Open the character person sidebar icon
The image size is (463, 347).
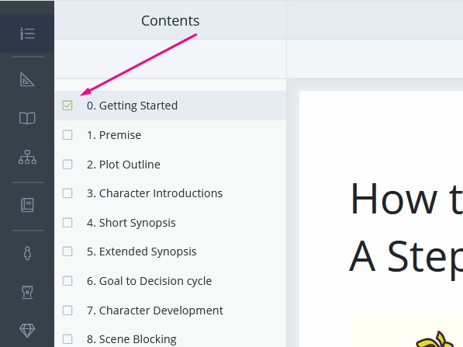click(27, 253)
